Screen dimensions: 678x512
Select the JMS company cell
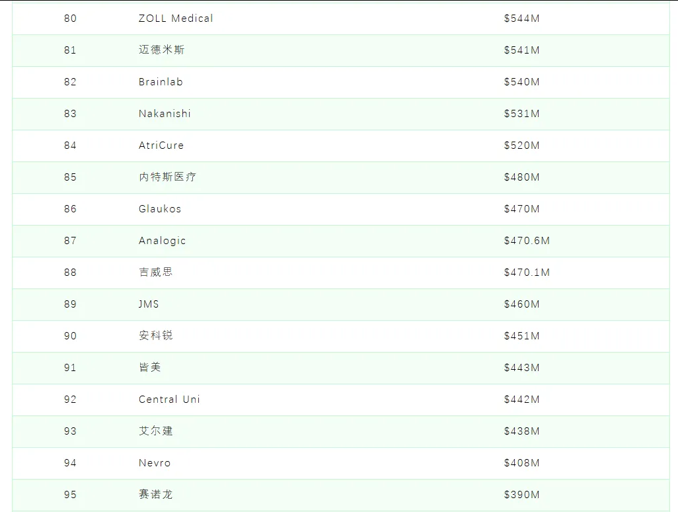[149, 304]
